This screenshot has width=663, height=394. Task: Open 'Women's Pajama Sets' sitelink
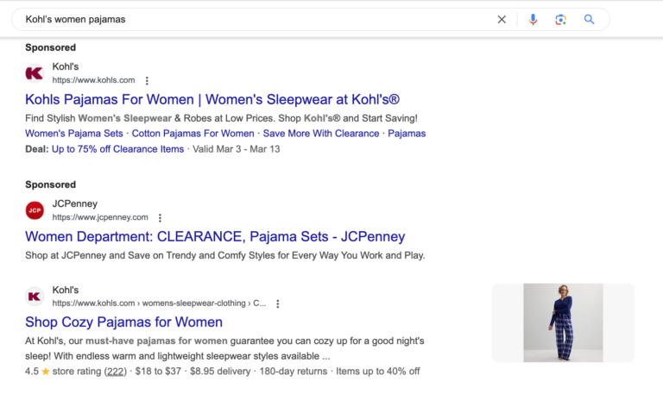[74, 134]
